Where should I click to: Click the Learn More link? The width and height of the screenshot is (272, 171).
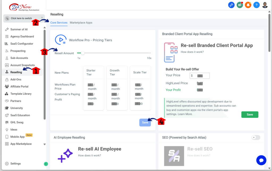[x=185, y=114]
